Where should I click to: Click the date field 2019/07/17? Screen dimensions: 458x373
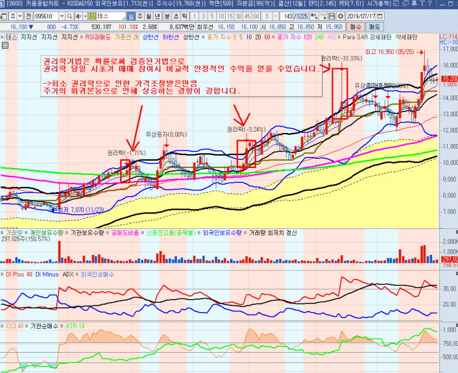pyautogui.click(x=361, y=16)
